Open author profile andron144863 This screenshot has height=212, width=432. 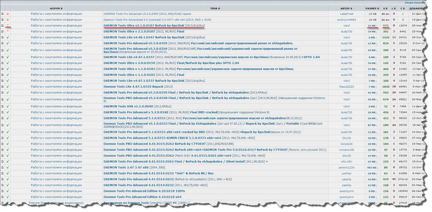[x=346, y=20]
